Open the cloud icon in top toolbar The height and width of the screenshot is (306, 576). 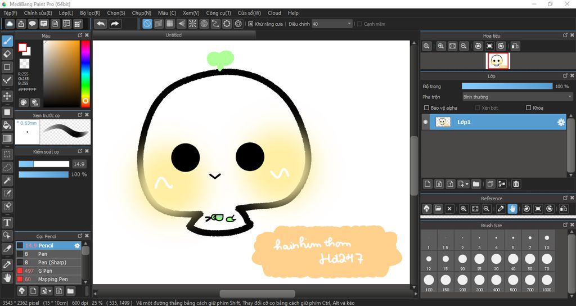pos(10,24)
